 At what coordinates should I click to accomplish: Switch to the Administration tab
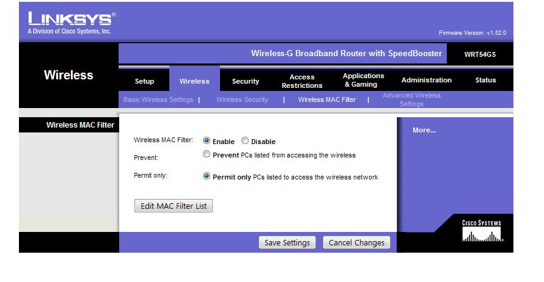pyautogui.click(x=426, y=81)
